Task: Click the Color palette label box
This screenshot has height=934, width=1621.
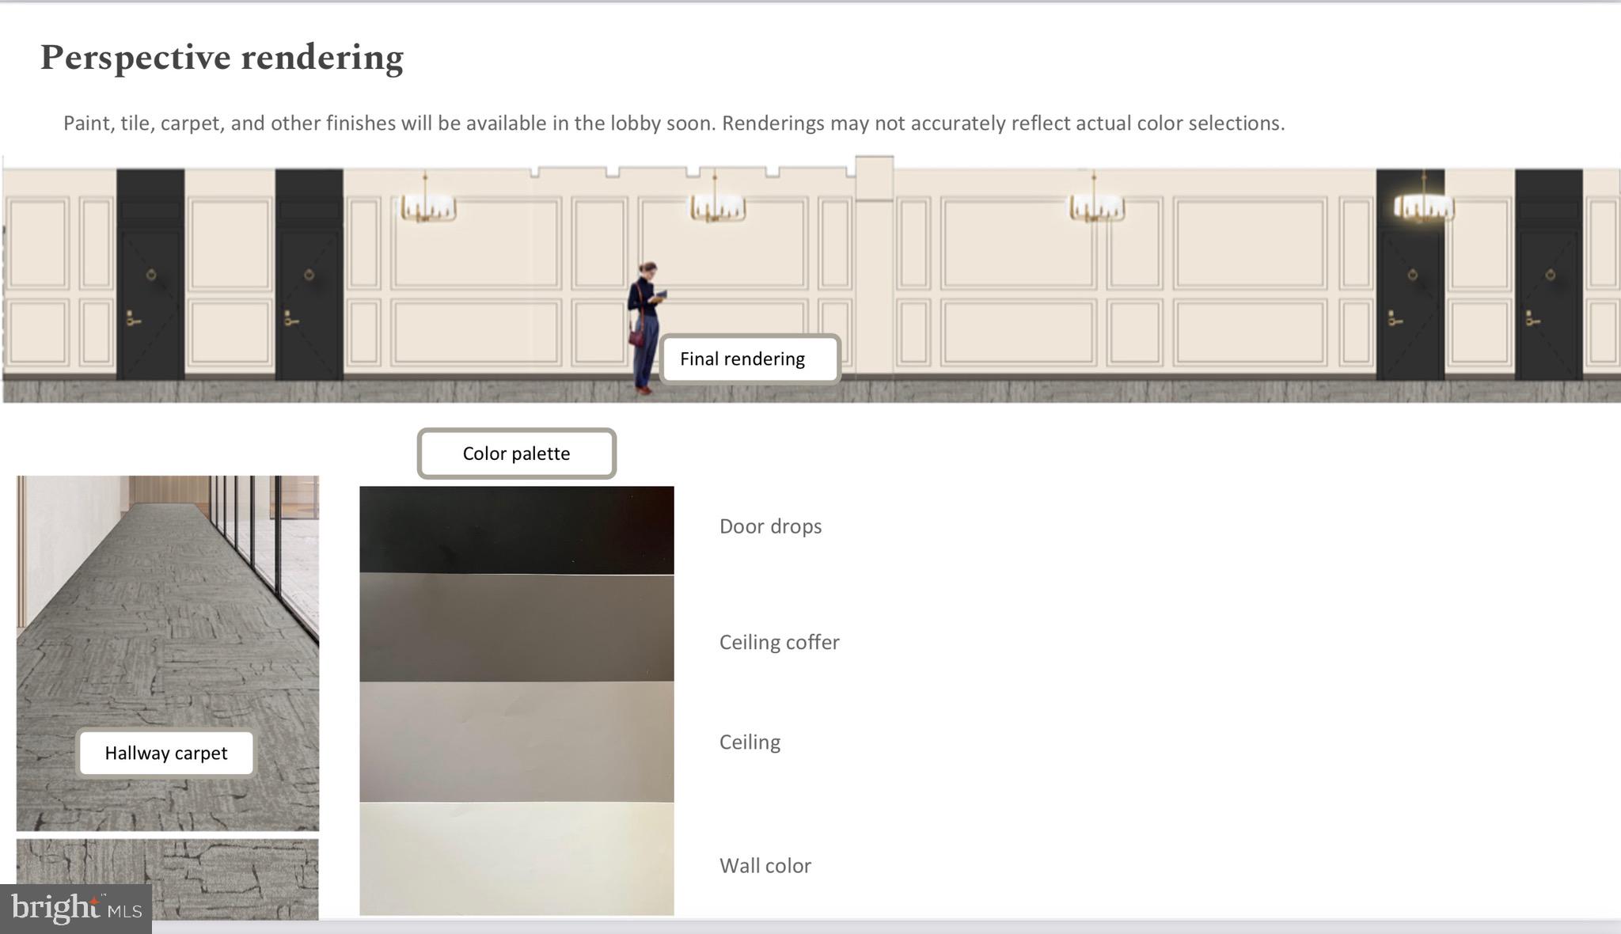Action: tap(516, 454)
